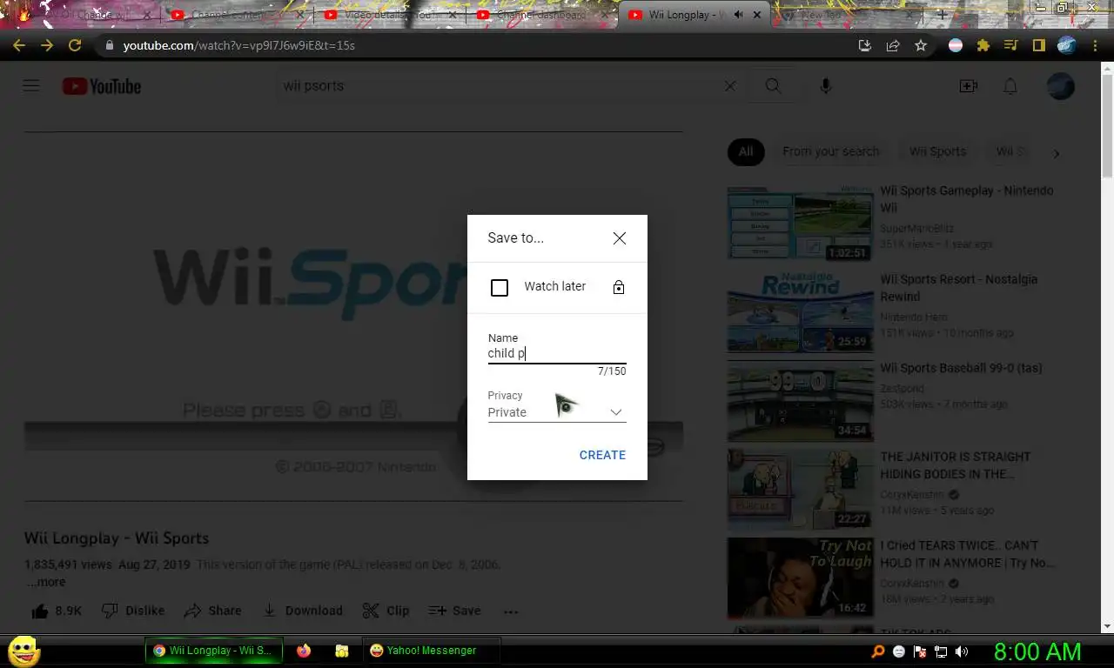Open Firefox from the taskbar
1114x668 pixels.
coord(303,651)
